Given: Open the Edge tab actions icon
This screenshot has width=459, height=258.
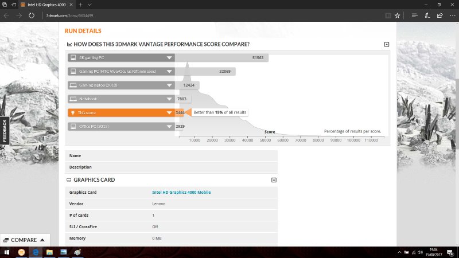Looking at the screenshot, I should (x=5, y=5).
